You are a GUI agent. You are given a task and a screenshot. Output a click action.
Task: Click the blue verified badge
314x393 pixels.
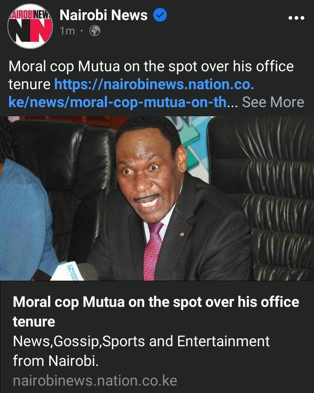pyautogui.click(x=160, y=15)
